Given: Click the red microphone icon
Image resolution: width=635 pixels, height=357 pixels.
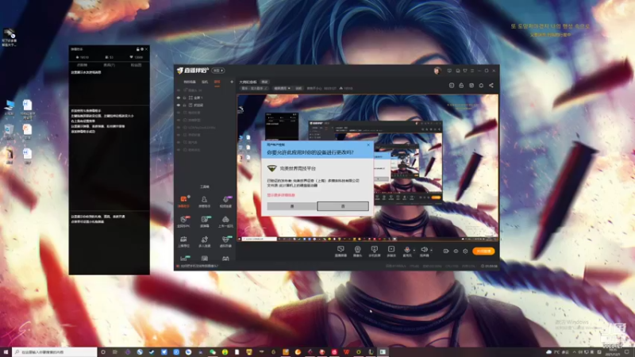Looking at the screenshot, I should coord(407,250).
